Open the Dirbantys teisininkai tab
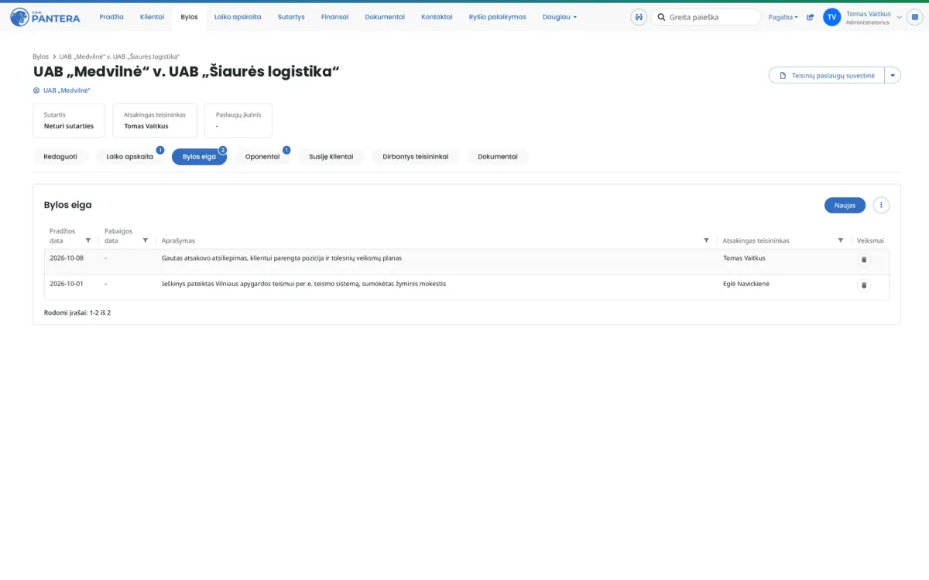 click(416, 157)
